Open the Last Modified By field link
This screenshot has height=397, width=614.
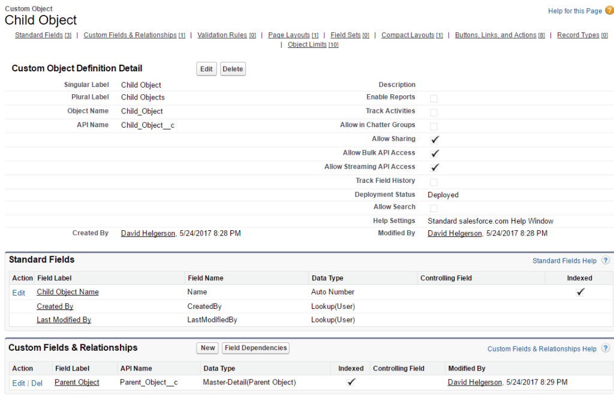tap(64, 320)
